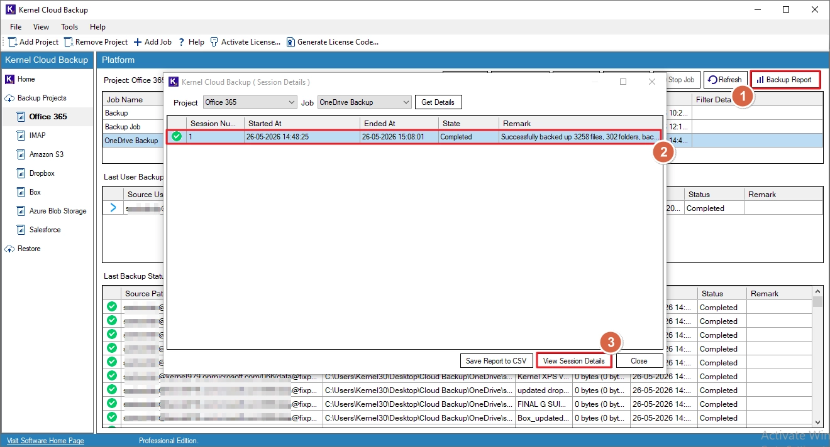
Task: Click the 'Kernel XPS V...' file name cell
Action: pos(543,377)
